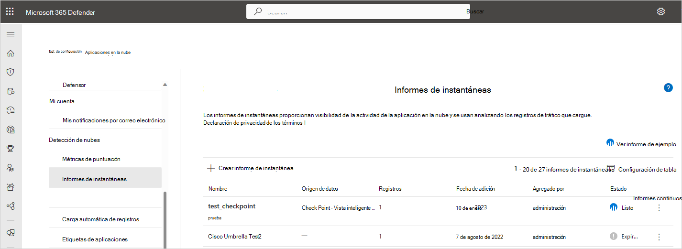Open the trophy Secure Score icon
This screenshot has height=249, width=682.
click(10, 149)
